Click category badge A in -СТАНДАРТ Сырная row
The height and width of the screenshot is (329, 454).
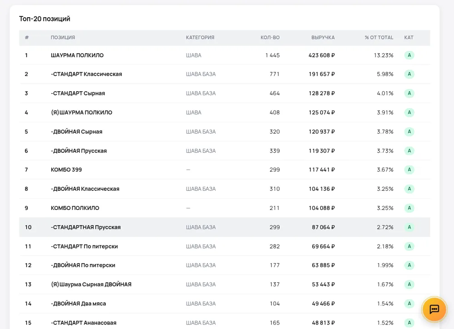(x=409, y=93)
